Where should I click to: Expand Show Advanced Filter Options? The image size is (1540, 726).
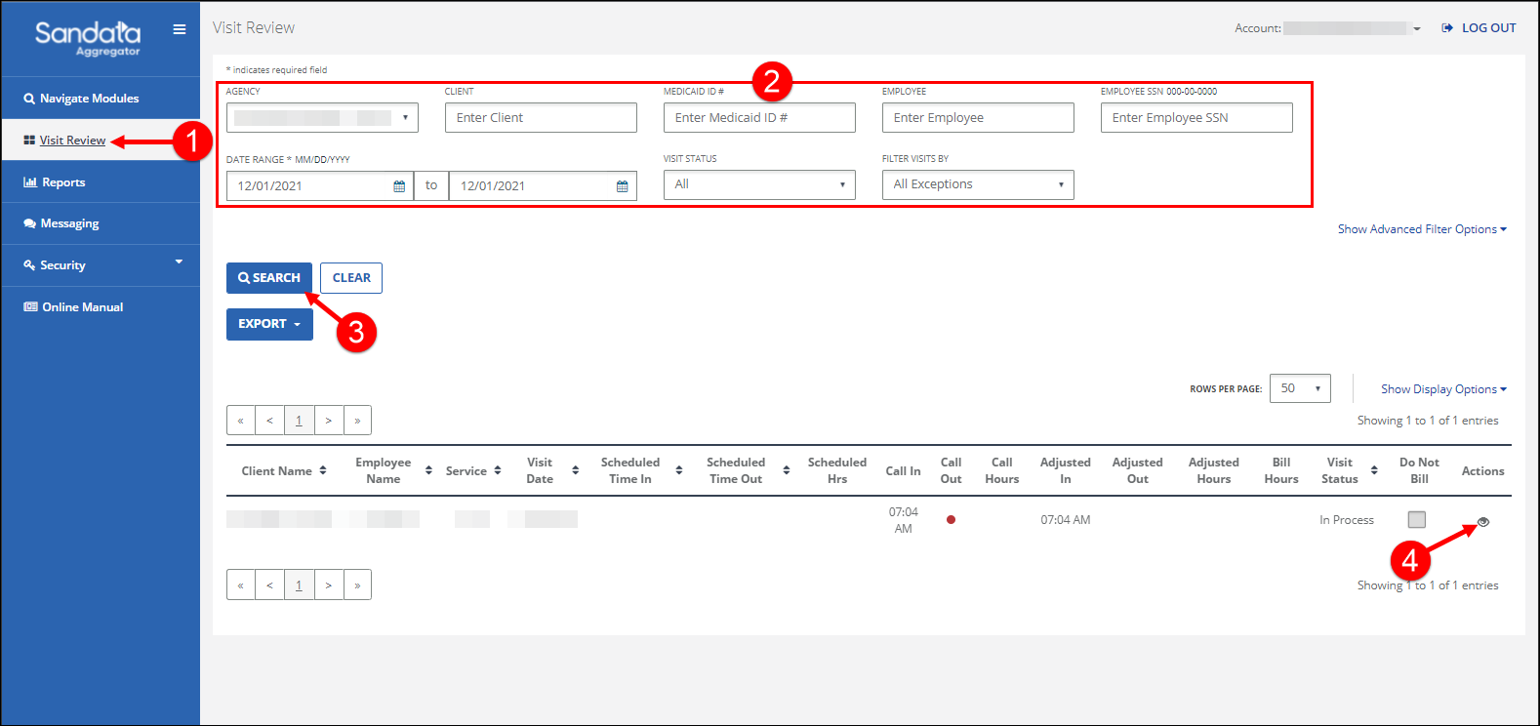pos(1421,229)
